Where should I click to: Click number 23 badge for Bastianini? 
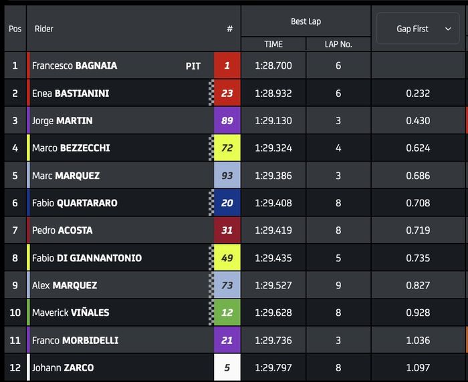[227, 93]
